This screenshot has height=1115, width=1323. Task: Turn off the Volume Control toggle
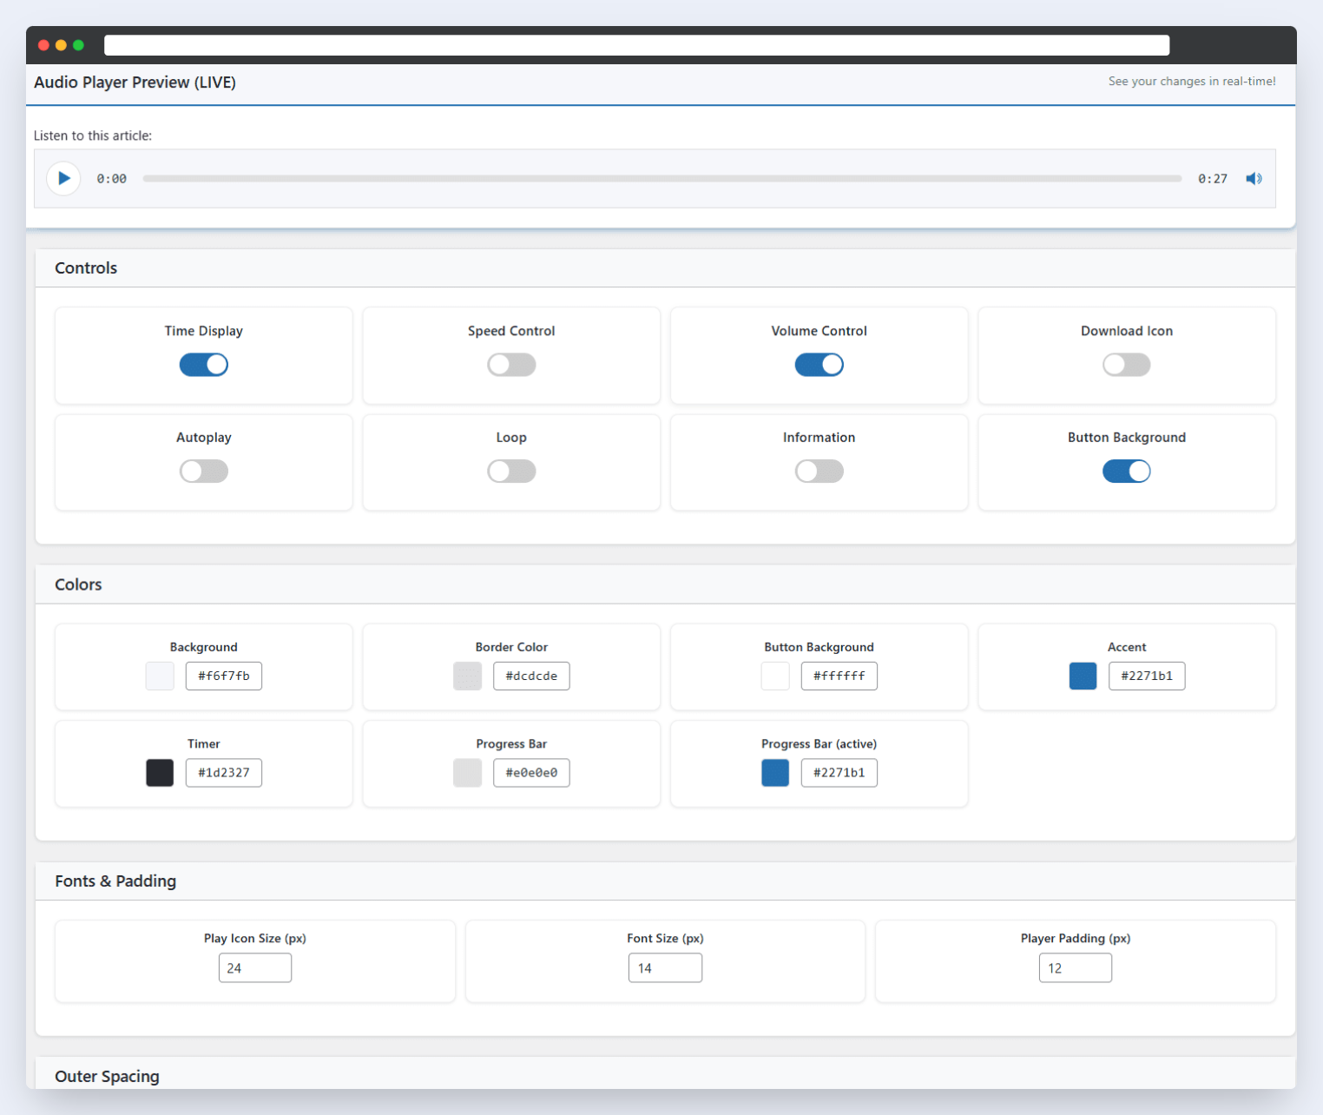(819, 365)
